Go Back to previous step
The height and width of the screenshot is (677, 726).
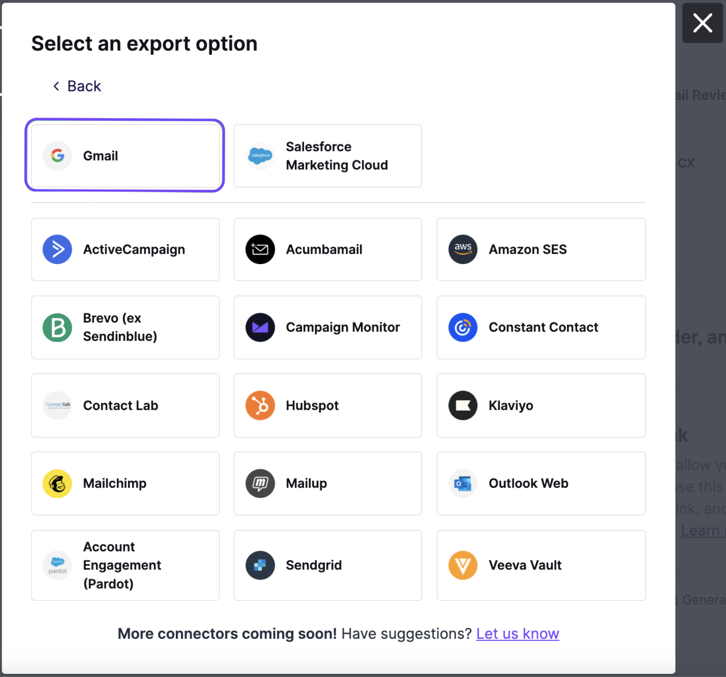77,86
